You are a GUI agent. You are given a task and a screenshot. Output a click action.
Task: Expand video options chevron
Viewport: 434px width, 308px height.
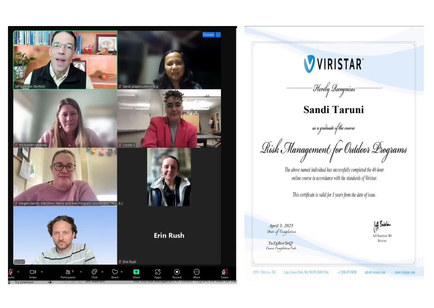click(42, 272)
